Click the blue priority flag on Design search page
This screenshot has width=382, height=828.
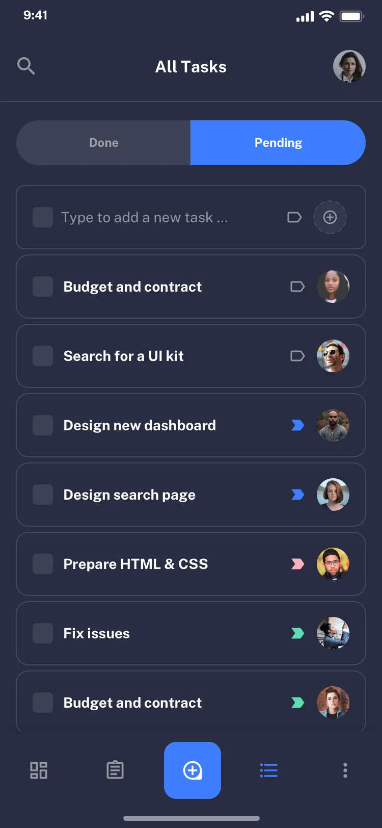(297, 495)
